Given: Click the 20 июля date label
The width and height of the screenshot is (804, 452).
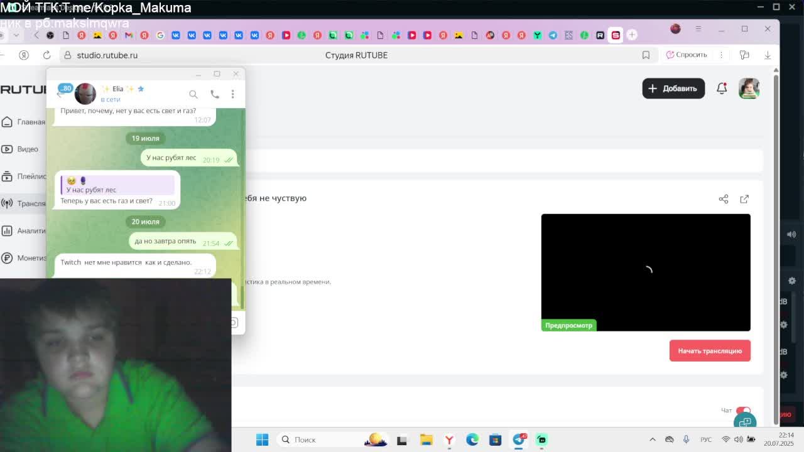Looking at the screenshot, I should point(145,222).
